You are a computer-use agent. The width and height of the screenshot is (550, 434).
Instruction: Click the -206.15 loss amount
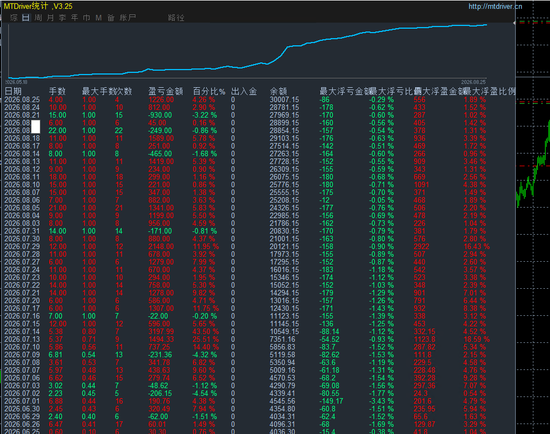(x=160, y=393)
